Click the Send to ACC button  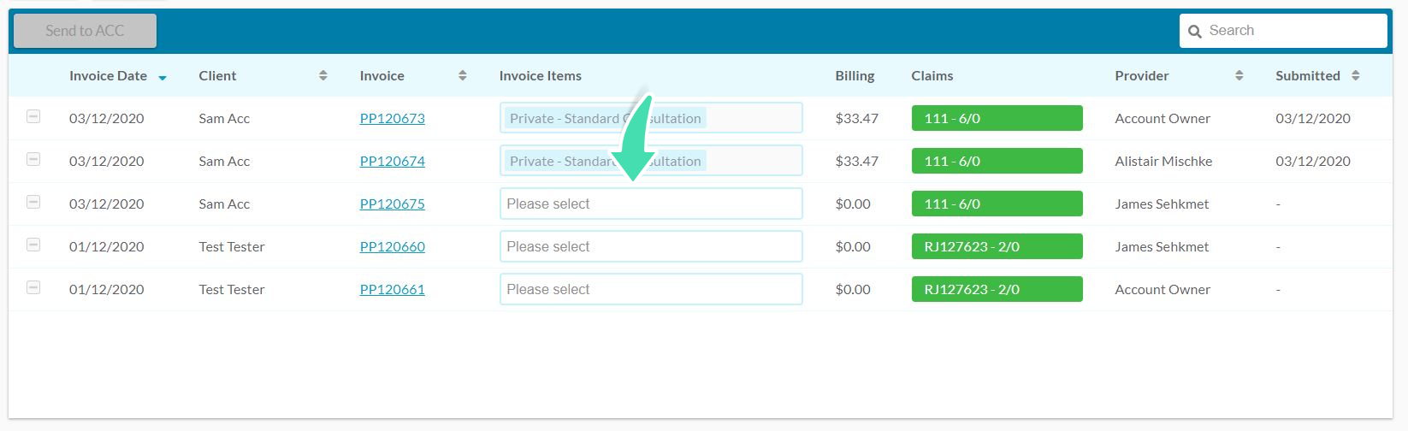coord(85,31)
